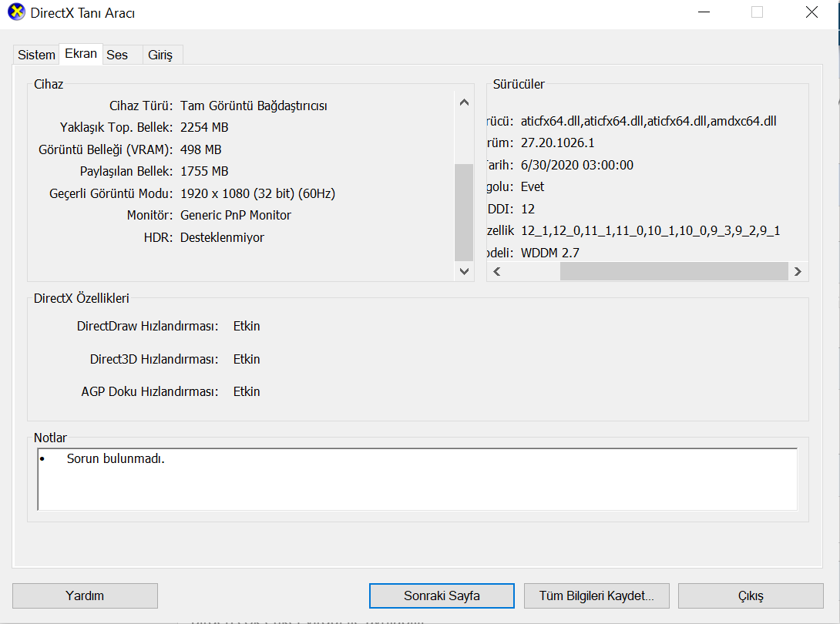Click the 'Tam Görüntü Bağdaştırıcısı' value
This screenshot has height=624, width=840.
254,106
